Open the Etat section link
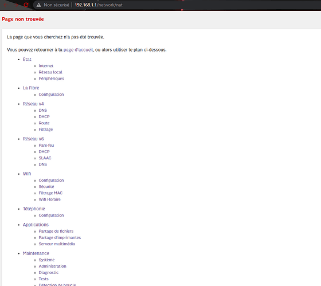The image size is (321, 286). pyautogui.click(x=27, y=59)
